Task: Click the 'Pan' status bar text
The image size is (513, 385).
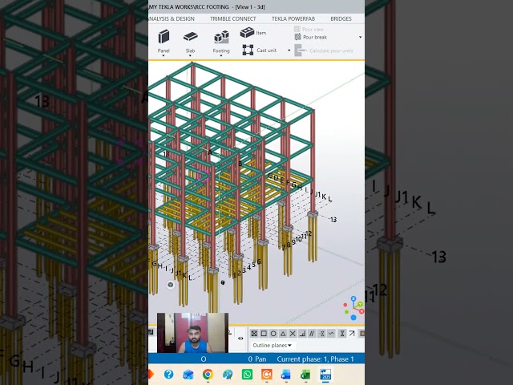Action: coord(261,359)
